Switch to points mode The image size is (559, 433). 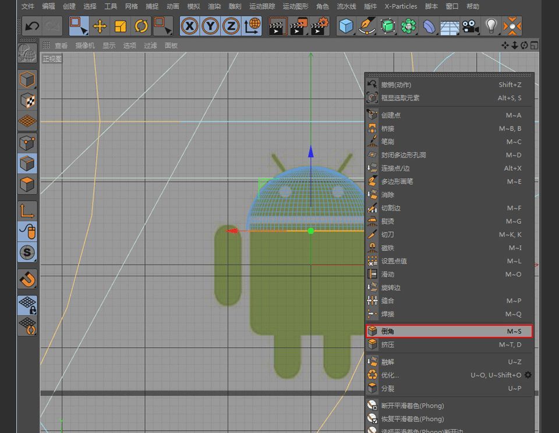27,143
